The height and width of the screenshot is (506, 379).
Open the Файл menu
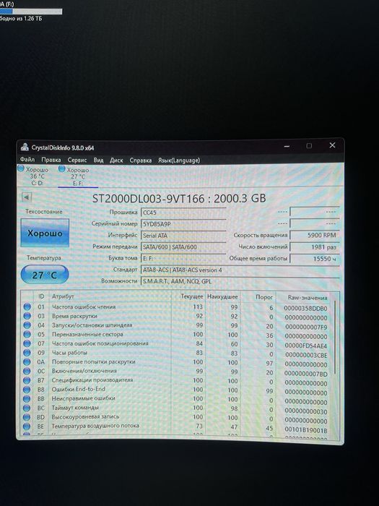point(27,160)
